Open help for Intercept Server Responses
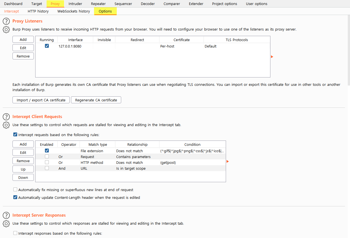 pyautogui.click(x=6, y=215)
